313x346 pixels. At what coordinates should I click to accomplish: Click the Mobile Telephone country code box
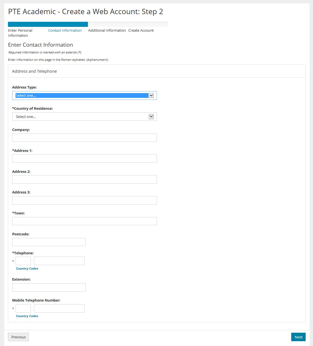pos(23,308)
